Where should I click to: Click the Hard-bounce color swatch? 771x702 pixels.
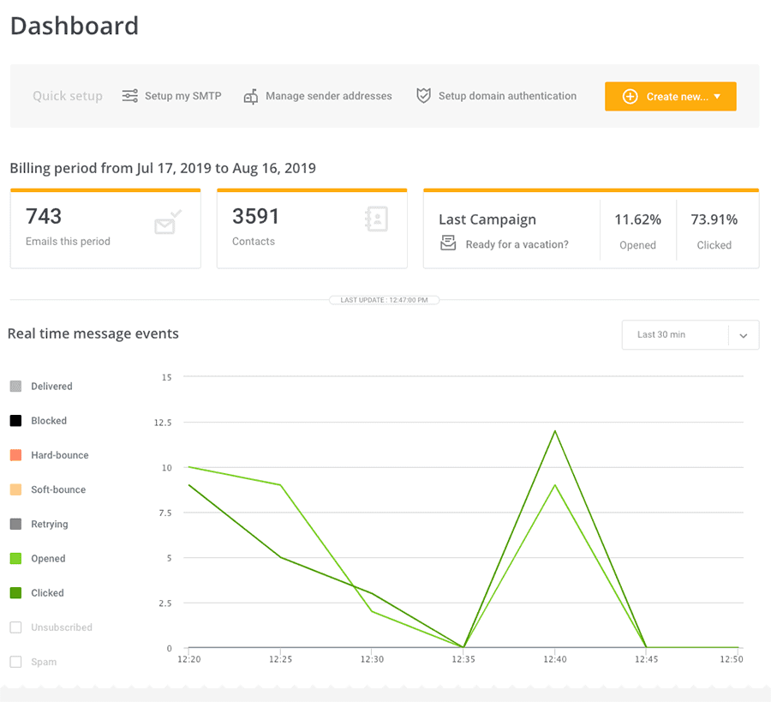(x=15, y=455)
